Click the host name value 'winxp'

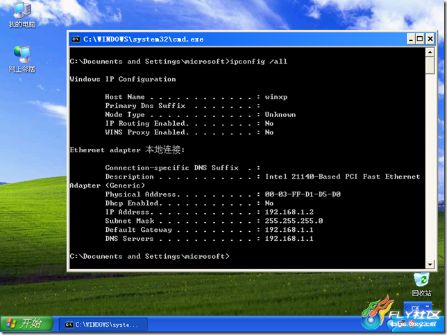click(x=276, y=97)
